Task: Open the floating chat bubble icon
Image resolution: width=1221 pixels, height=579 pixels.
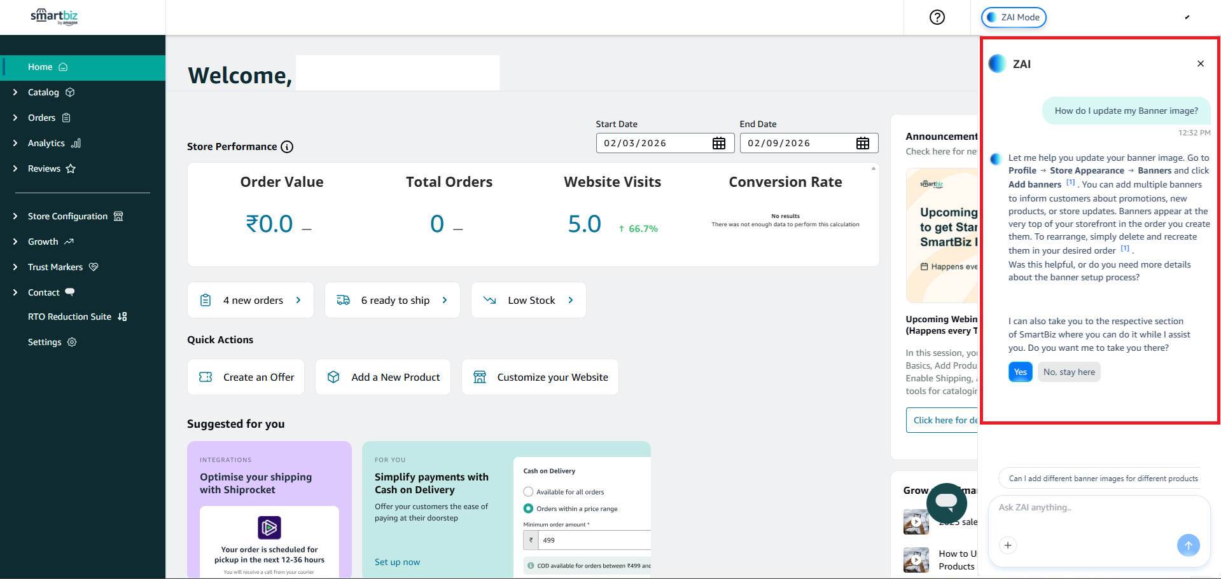Action: 946,503
